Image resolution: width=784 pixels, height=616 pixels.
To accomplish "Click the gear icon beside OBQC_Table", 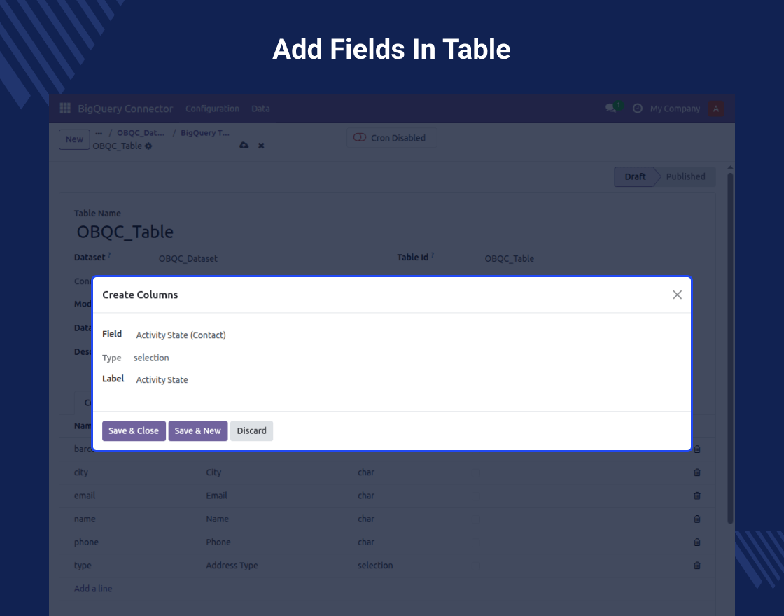I will click(x=148, y=146).
